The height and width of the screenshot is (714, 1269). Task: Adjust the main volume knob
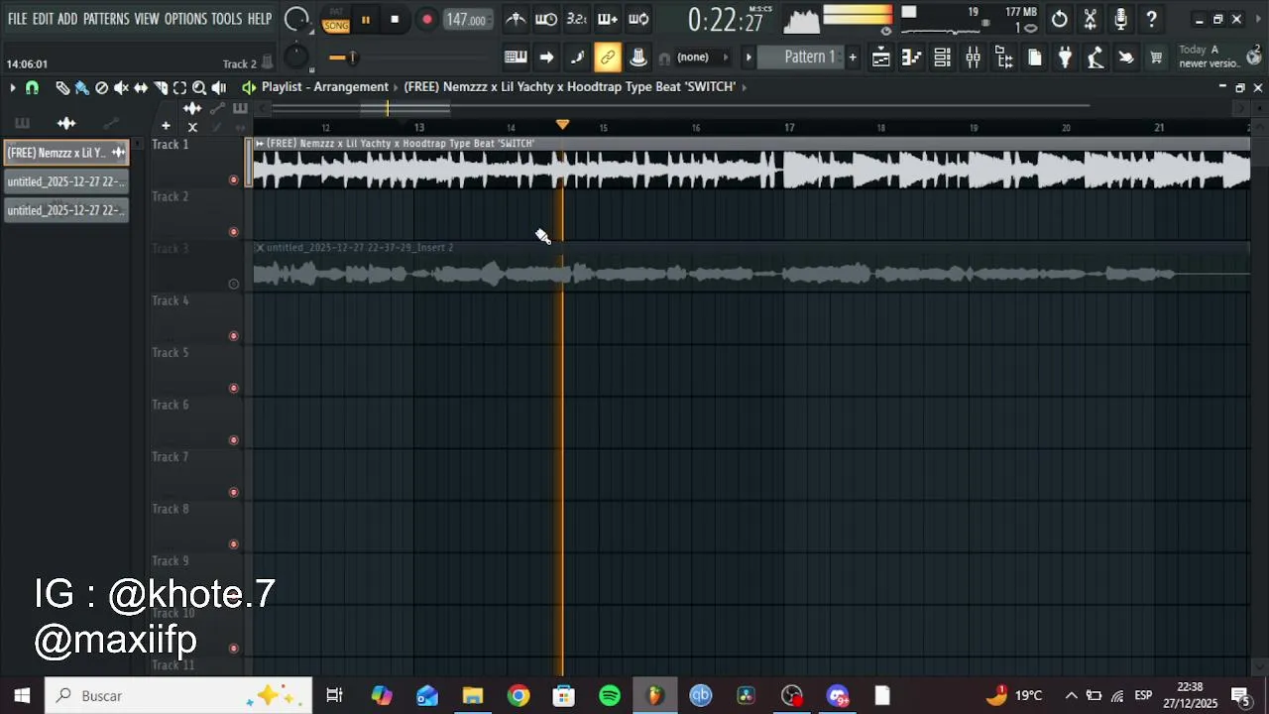click(x=296, y=19)
